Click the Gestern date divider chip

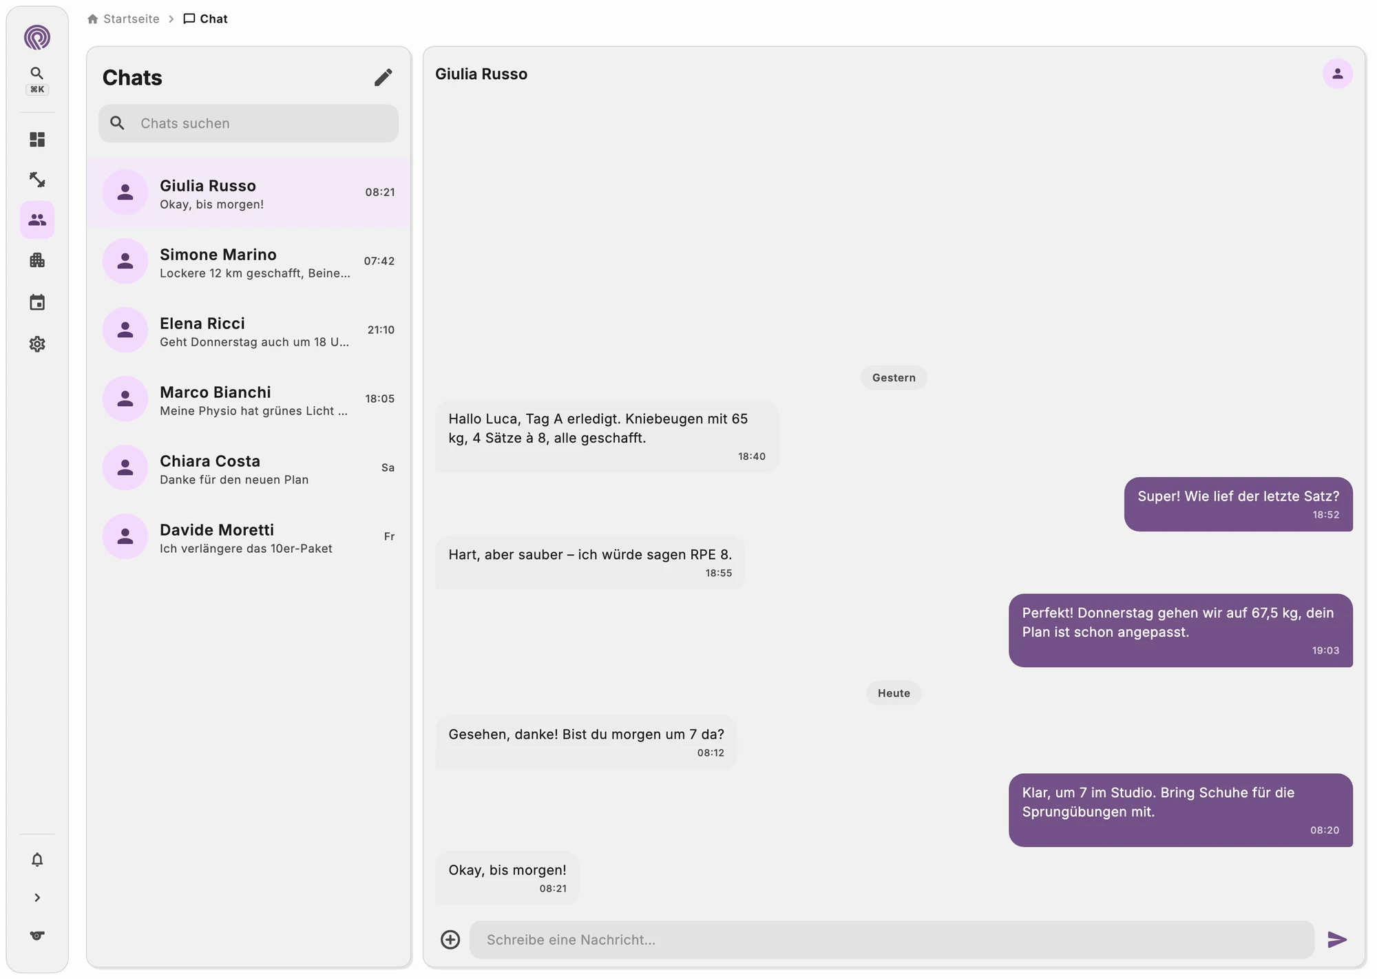coord(894,377)
